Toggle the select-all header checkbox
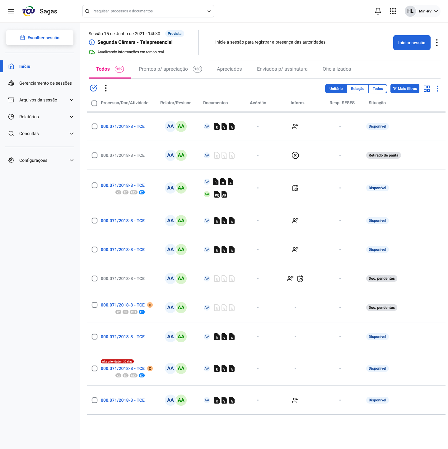The height and width of the screenshot is (449, 448). (x=94, y=103)
